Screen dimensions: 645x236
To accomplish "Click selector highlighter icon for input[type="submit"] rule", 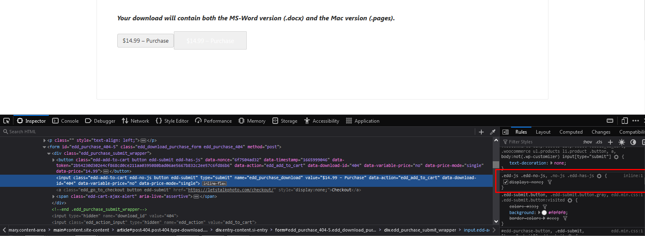I will click(x=616, y=156).
